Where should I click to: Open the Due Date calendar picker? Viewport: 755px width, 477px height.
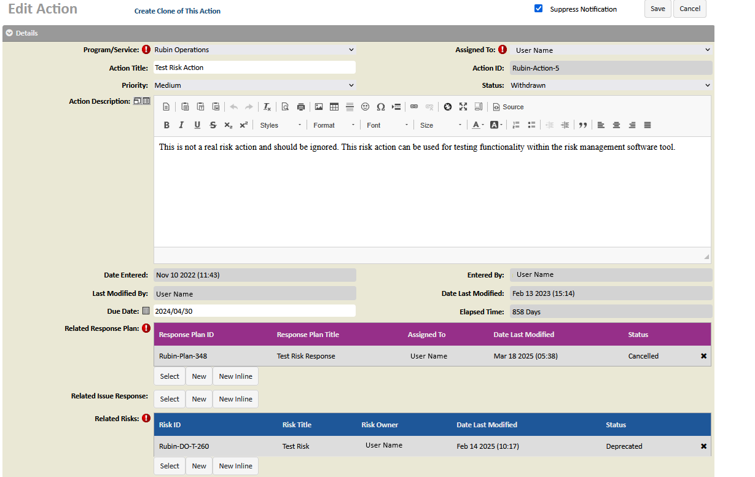[146, 311]
